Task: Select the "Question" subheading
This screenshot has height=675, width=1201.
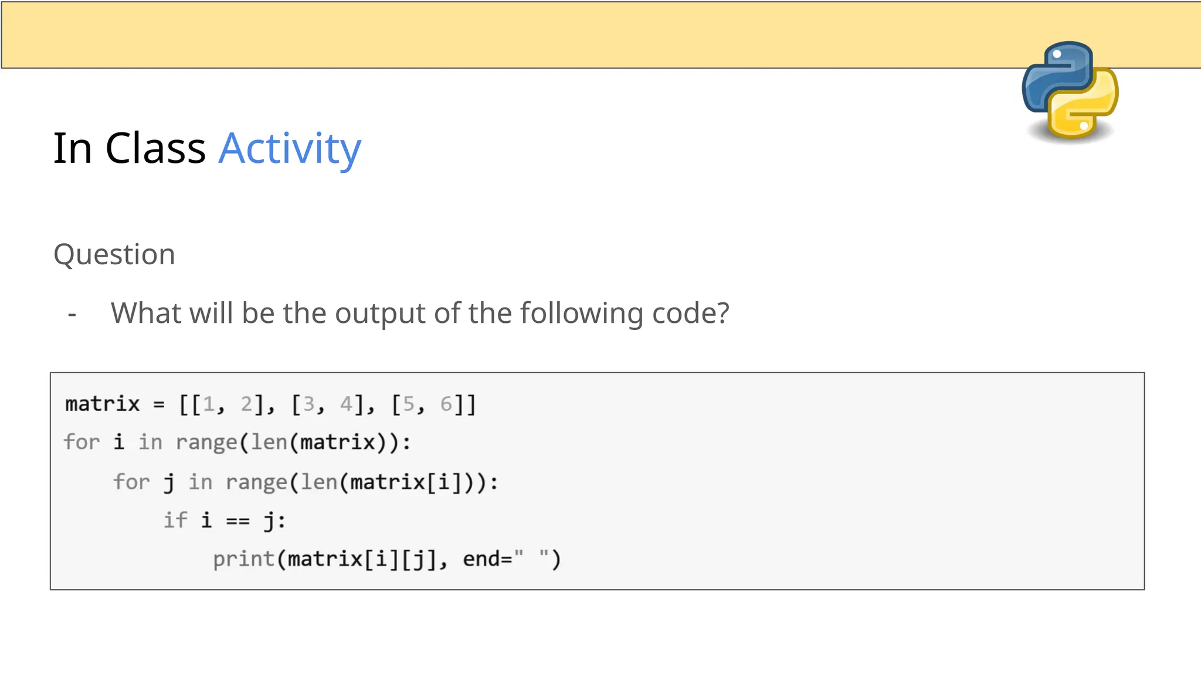Action: (114, 254)
